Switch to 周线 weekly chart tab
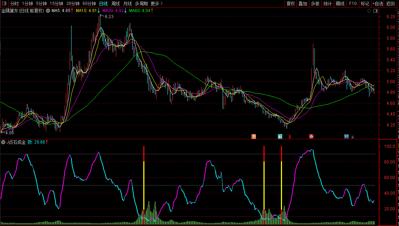 116,4
